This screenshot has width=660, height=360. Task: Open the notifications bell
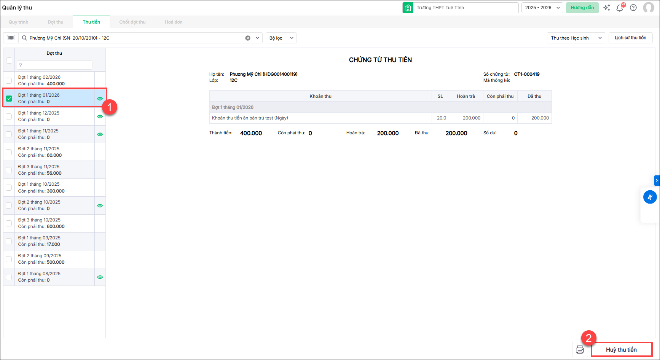(x=620, y=8)
